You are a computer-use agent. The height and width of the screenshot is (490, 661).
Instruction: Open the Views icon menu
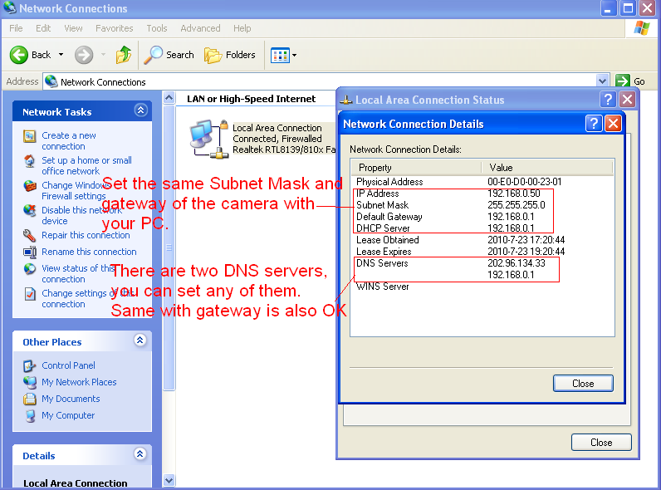[280, 56]
